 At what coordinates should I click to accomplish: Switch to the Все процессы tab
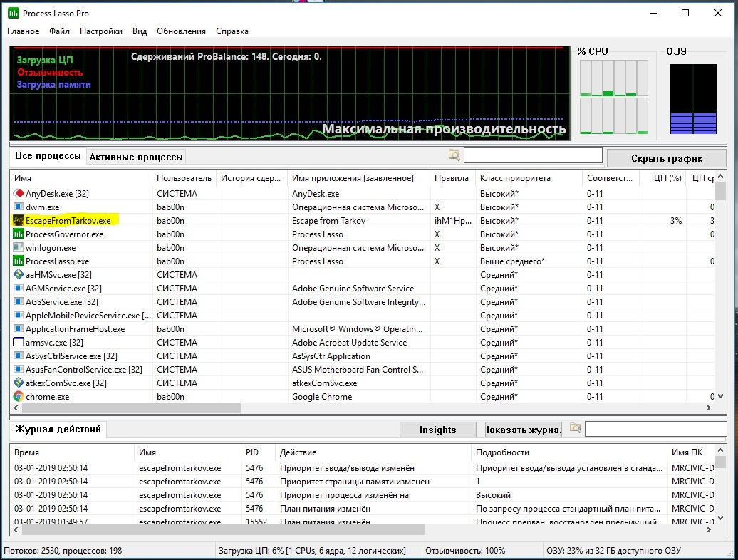pyautogui.click(x=48, y=156)
